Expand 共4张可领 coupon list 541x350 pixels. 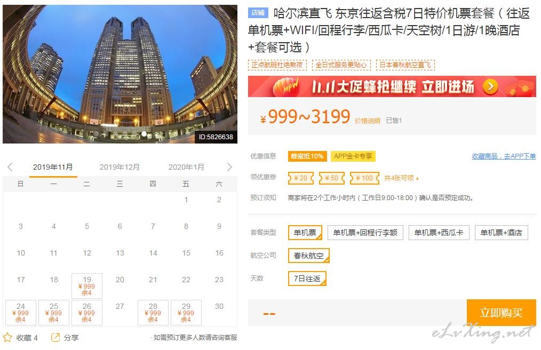(x=401, y=178)
